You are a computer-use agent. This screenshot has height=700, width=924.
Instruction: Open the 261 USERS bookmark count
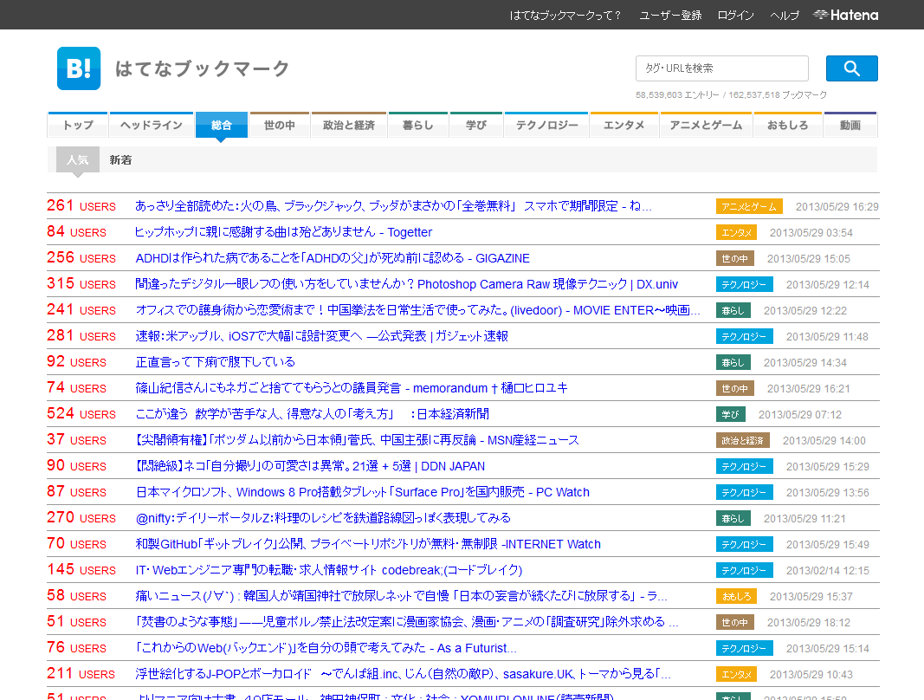tap(81, 206)
